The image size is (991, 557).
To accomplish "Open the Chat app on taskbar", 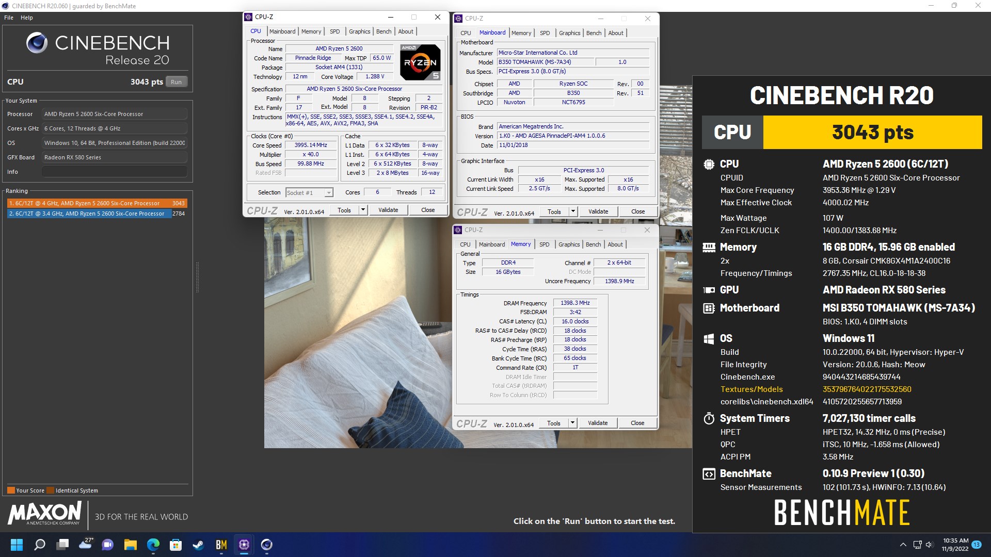I will [x=108, y=545].
